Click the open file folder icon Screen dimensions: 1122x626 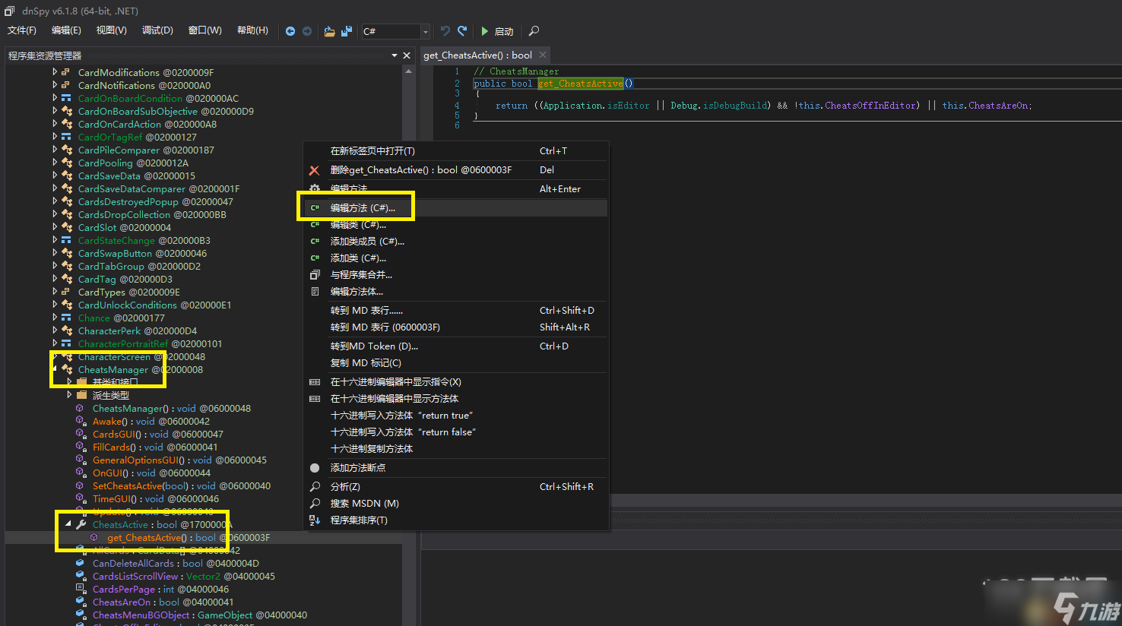[x=329, y=31]
